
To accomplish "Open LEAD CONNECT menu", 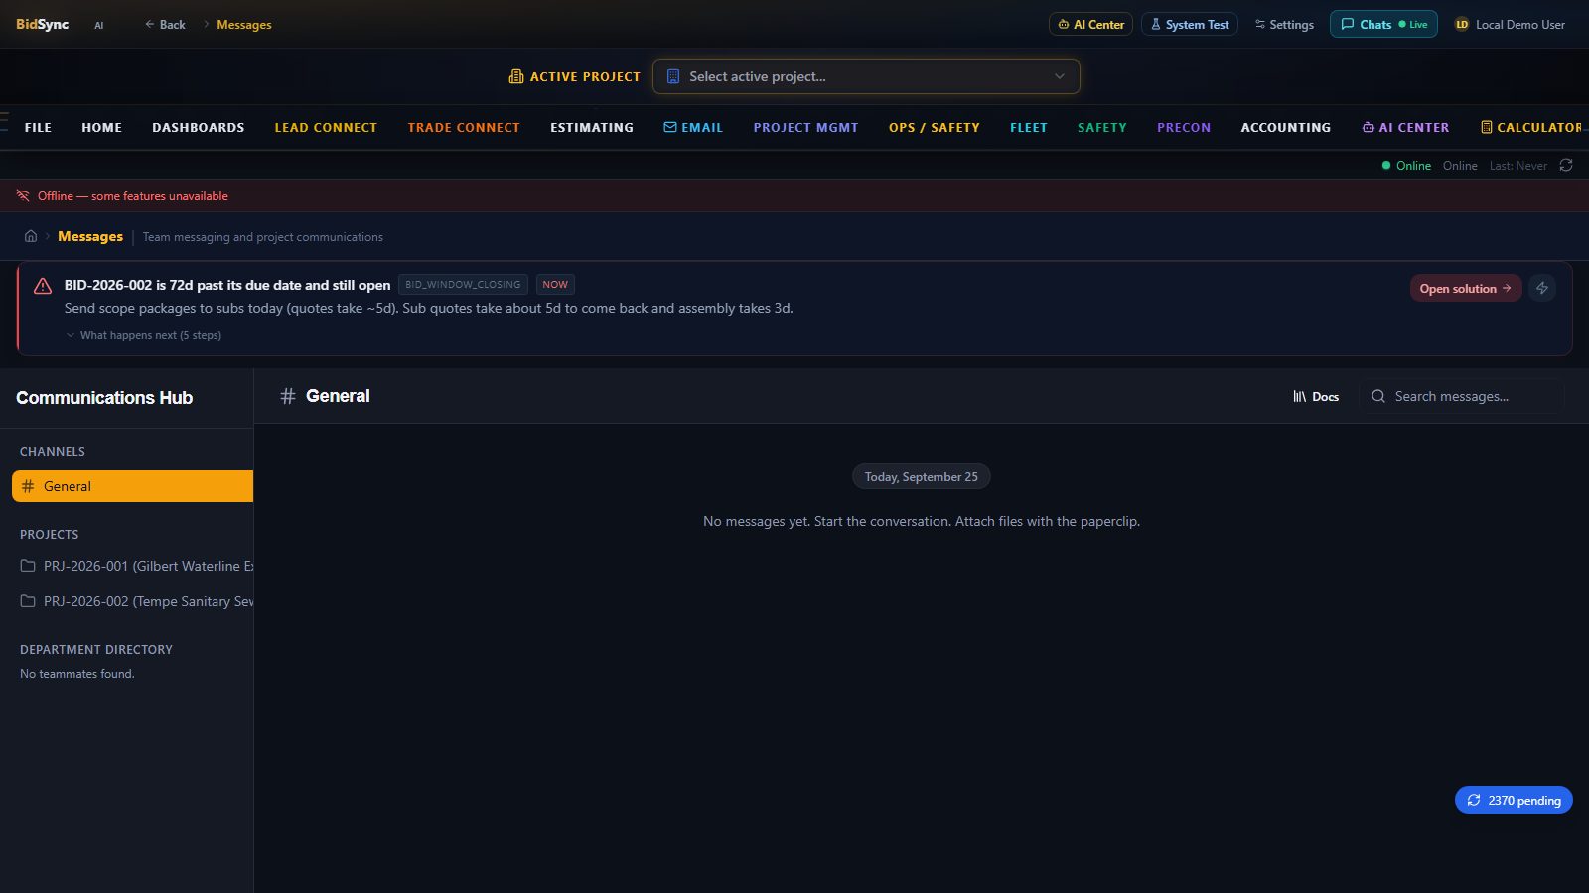I will 326,127.
